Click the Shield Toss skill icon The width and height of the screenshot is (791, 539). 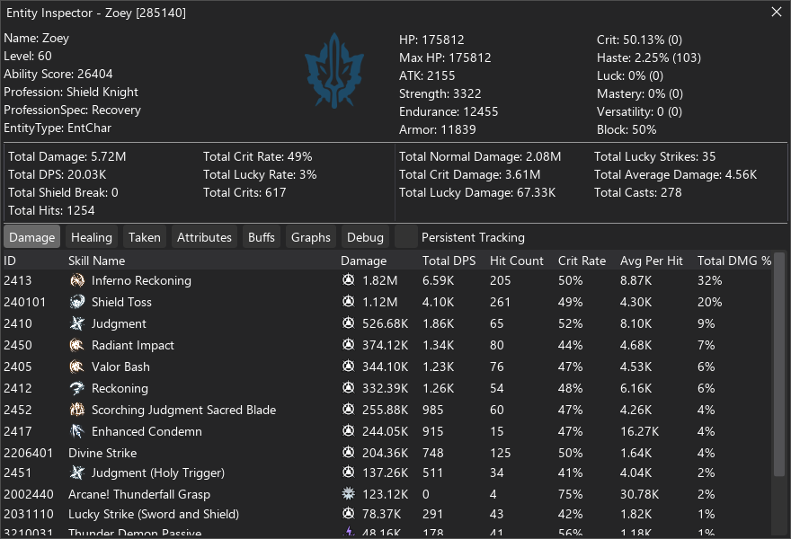pos(76,302)
